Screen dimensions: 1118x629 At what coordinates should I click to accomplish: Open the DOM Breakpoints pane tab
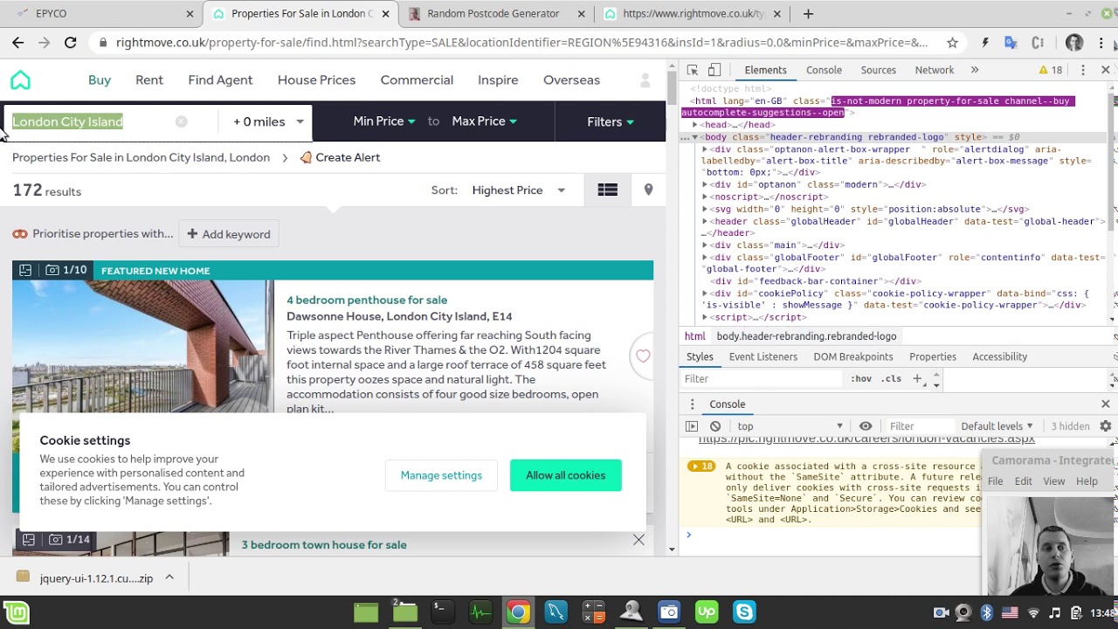[x=853, y=356]
